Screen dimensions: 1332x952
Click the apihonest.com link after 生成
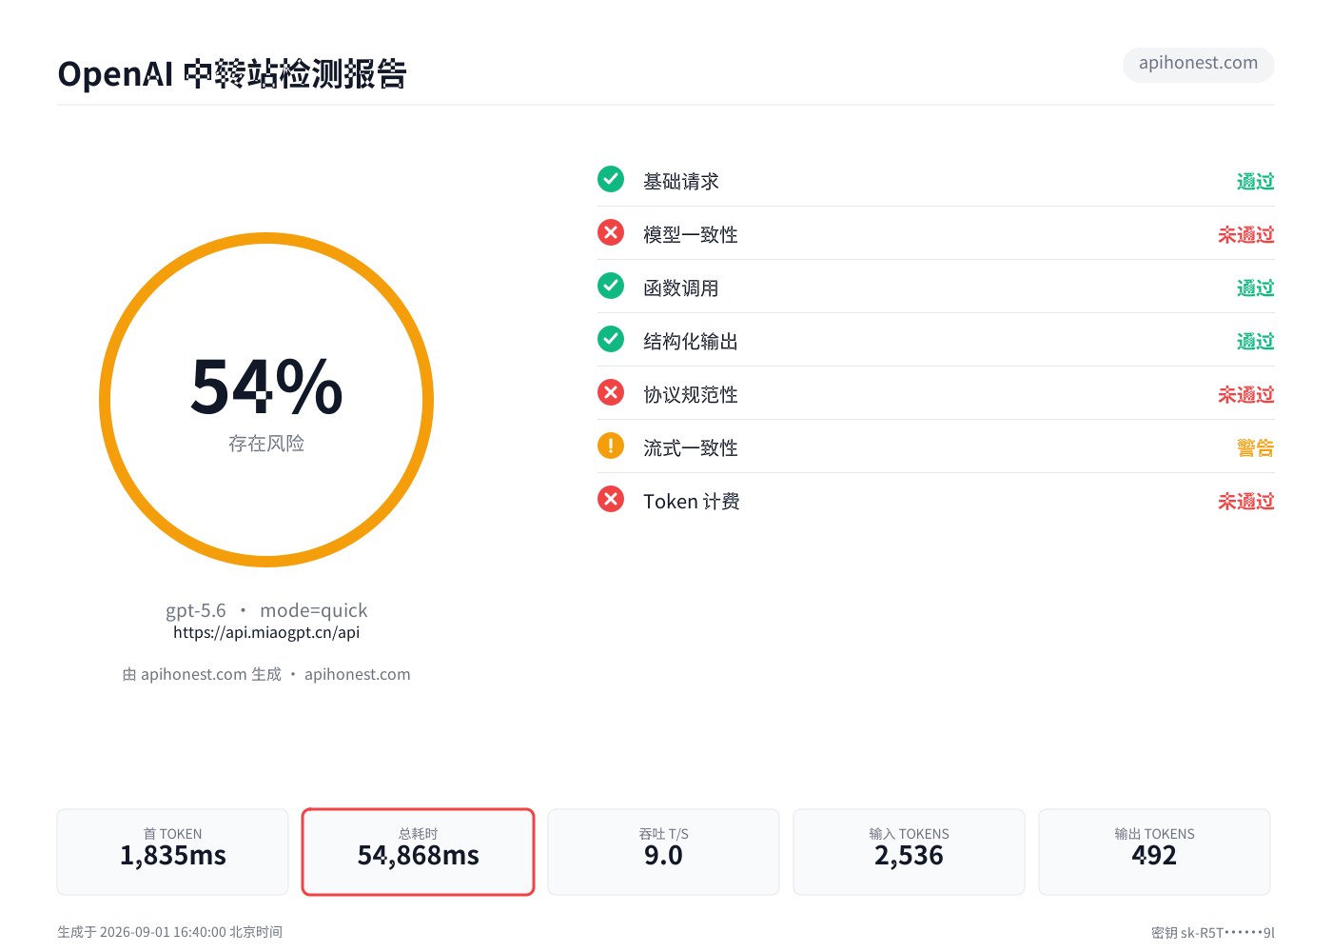(358, 674)
